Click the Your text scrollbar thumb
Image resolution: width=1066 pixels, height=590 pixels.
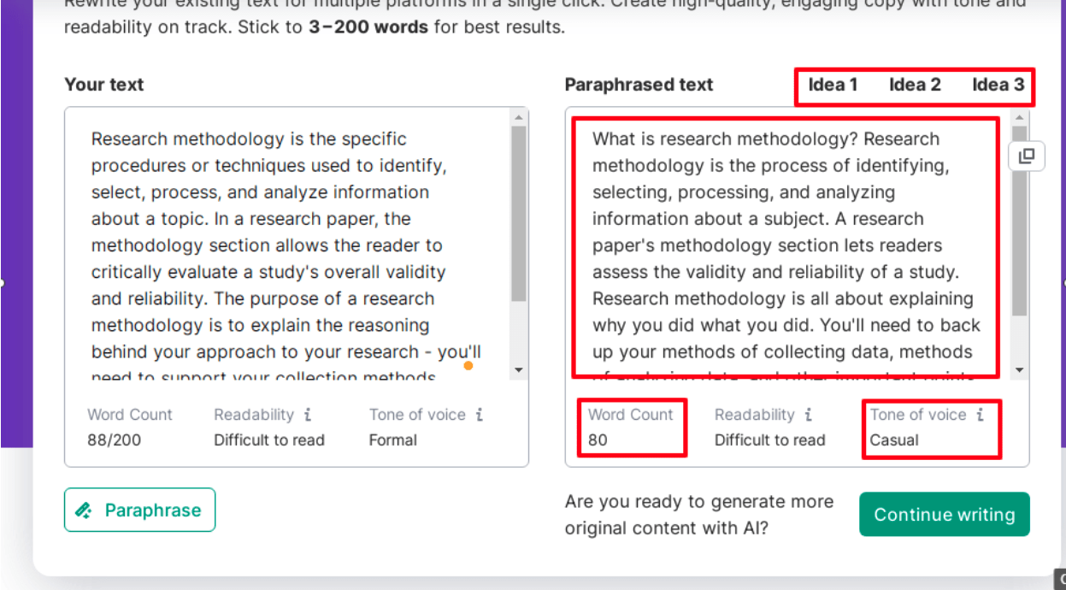(x=519, y=214)
